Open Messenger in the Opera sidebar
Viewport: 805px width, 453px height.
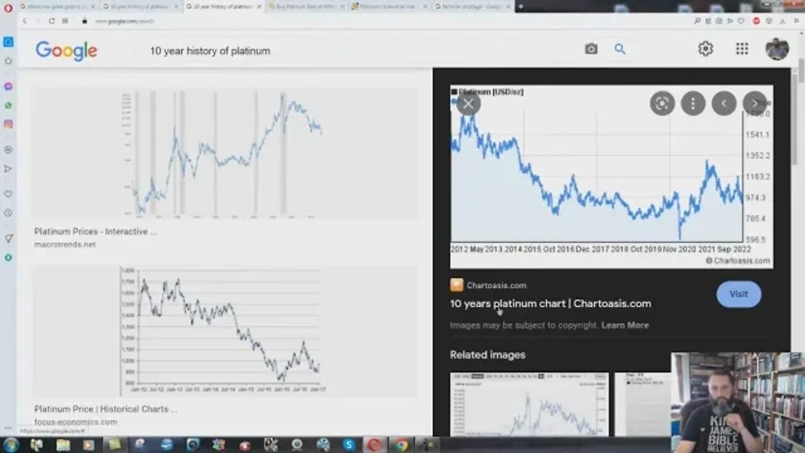(x=8, y=86)
